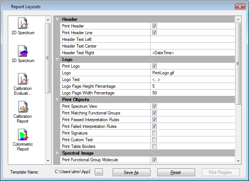Collapse the Logo property group
Image resolution: width=249 pixels, height=181 pixels.
(x=57, y=59)
